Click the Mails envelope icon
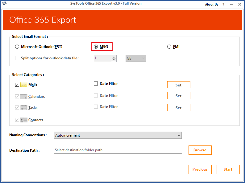245x183 pixels. (24, 85)
